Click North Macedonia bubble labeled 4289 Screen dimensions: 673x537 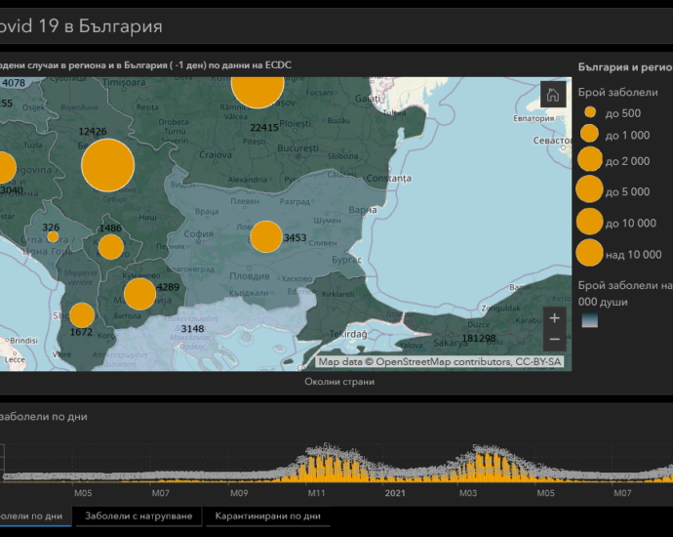click(139, 294)
